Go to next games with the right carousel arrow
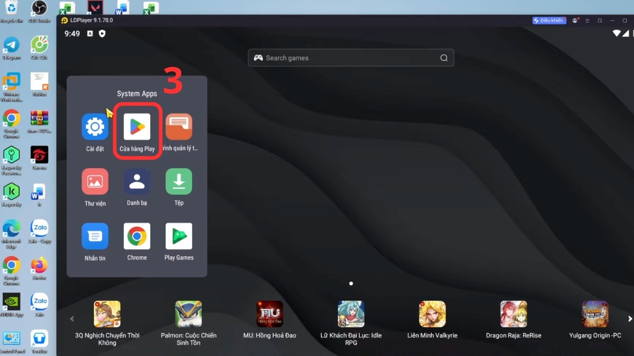634x356 pixels. point(630,319)
